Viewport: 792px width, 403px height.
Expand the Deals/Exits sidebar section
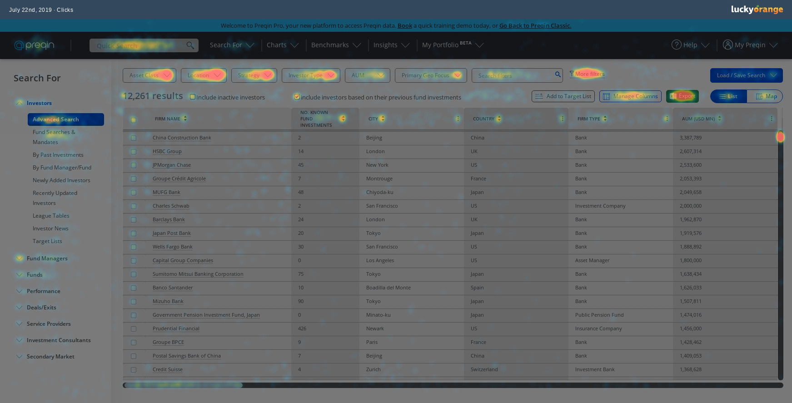coord(20,308)
